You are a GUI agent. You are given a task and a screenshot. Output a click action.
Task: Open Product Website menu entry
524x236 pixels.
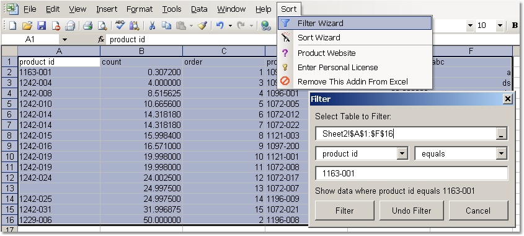[x=355, y=53]
